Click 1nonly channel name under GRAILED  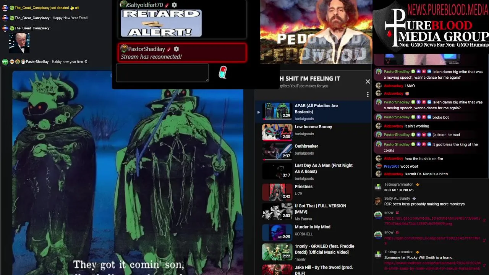click(300, 259)
